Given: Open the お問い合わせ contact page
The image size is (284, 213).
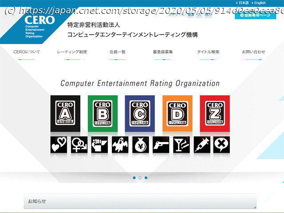Looking at the screenshot, I should click(253, 52).
